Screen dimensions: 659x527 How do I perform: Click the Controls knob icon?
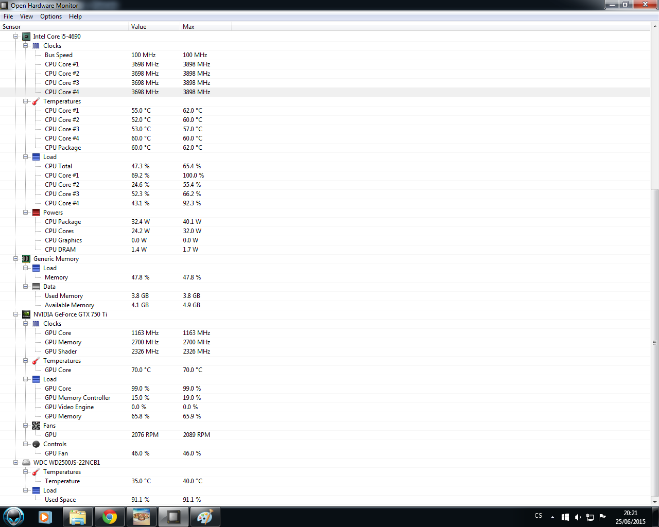point(36,444)
